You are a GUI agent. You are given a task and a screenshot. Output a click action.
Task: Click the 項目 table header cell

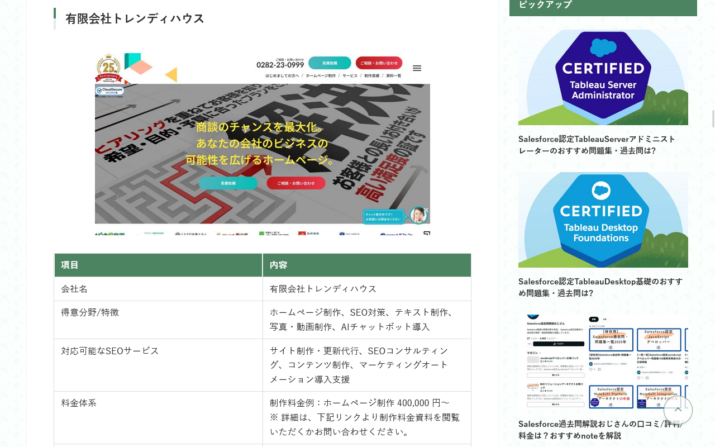[x=158, y=265]
